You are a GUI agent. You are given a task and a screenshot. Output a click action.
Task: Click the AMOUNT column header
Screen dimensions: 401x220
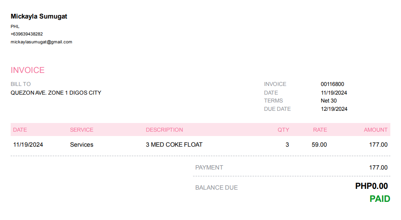coord(376,130)
